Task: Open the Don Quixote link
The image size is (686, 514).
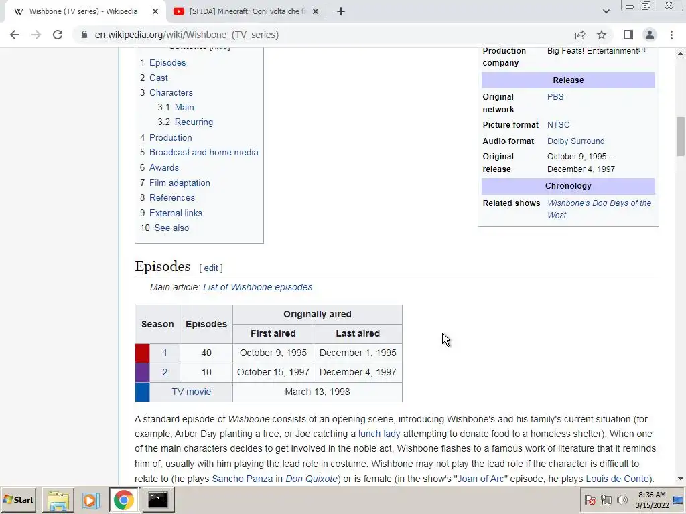Action: tap(312, 479)
